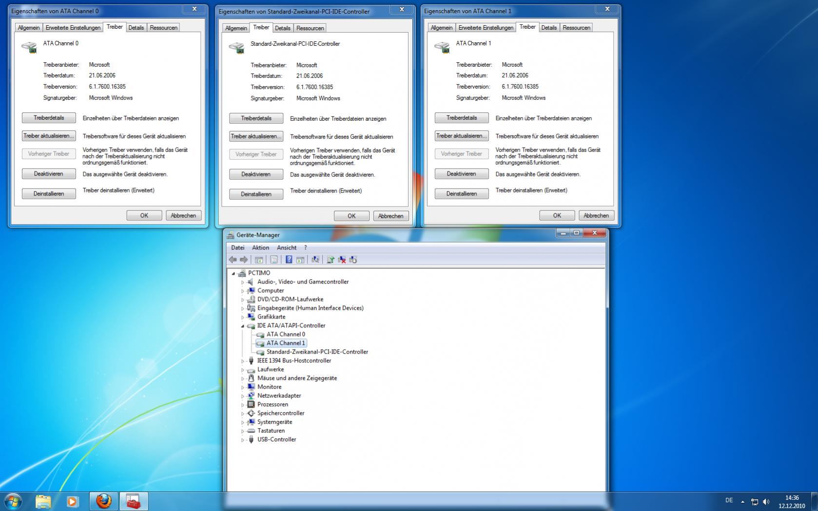818x511 pixels.
Task: Click the network tray icon
Action: click(x=755, y=501)
